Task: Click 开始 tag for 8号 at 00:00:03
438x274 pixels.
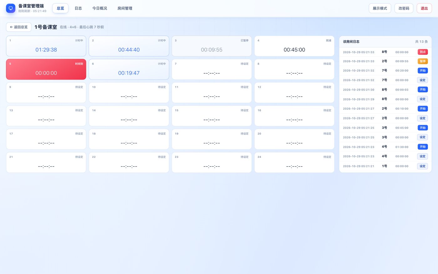Action: pyautogui.click(x=423, y=90)
